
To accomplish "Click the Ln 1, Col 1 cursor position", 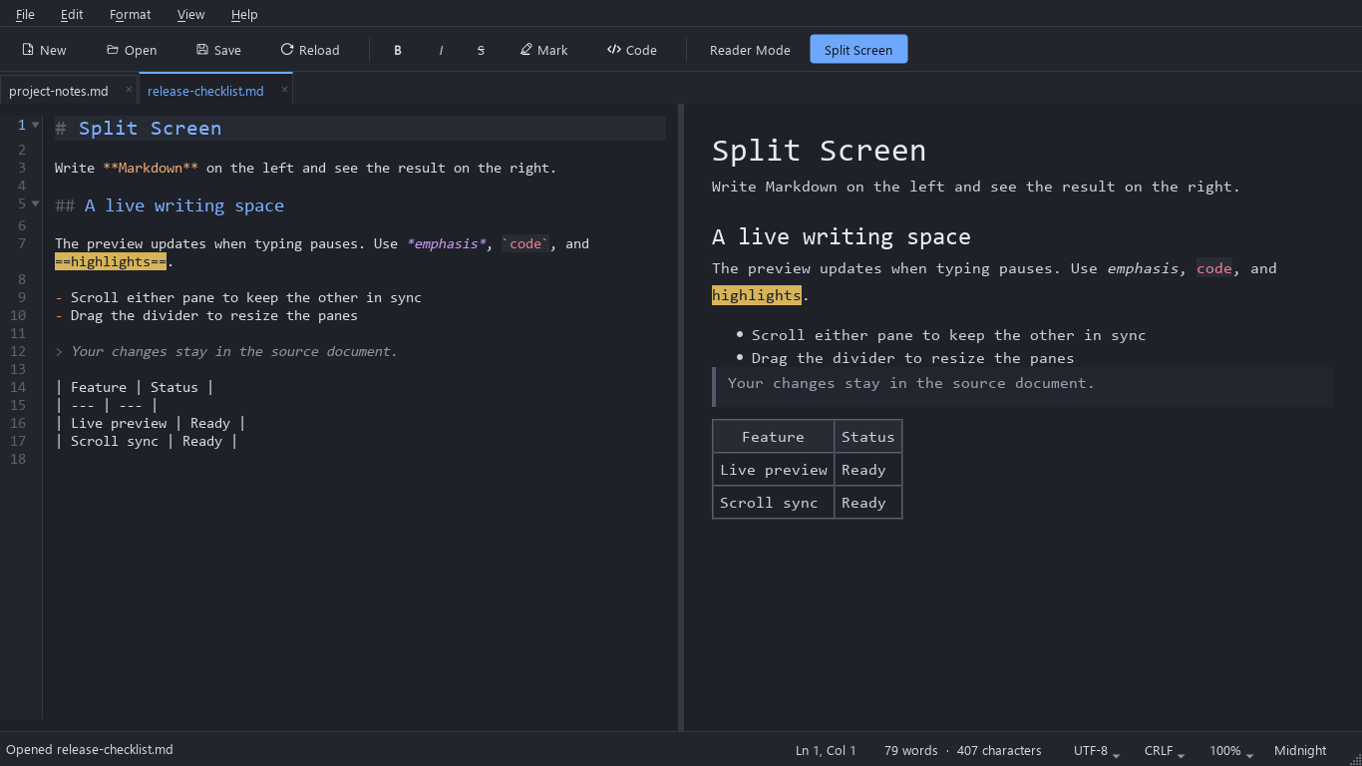I will click(827, 750).
